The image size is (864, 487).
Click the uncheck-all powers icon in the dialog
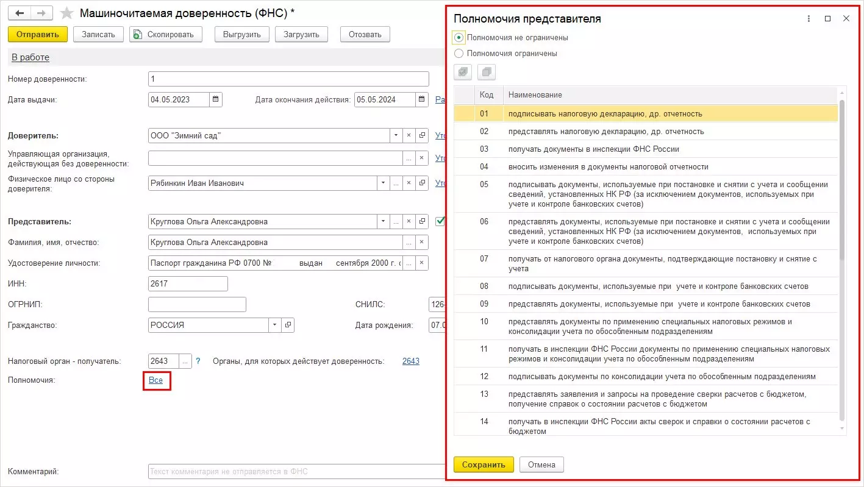487,73
